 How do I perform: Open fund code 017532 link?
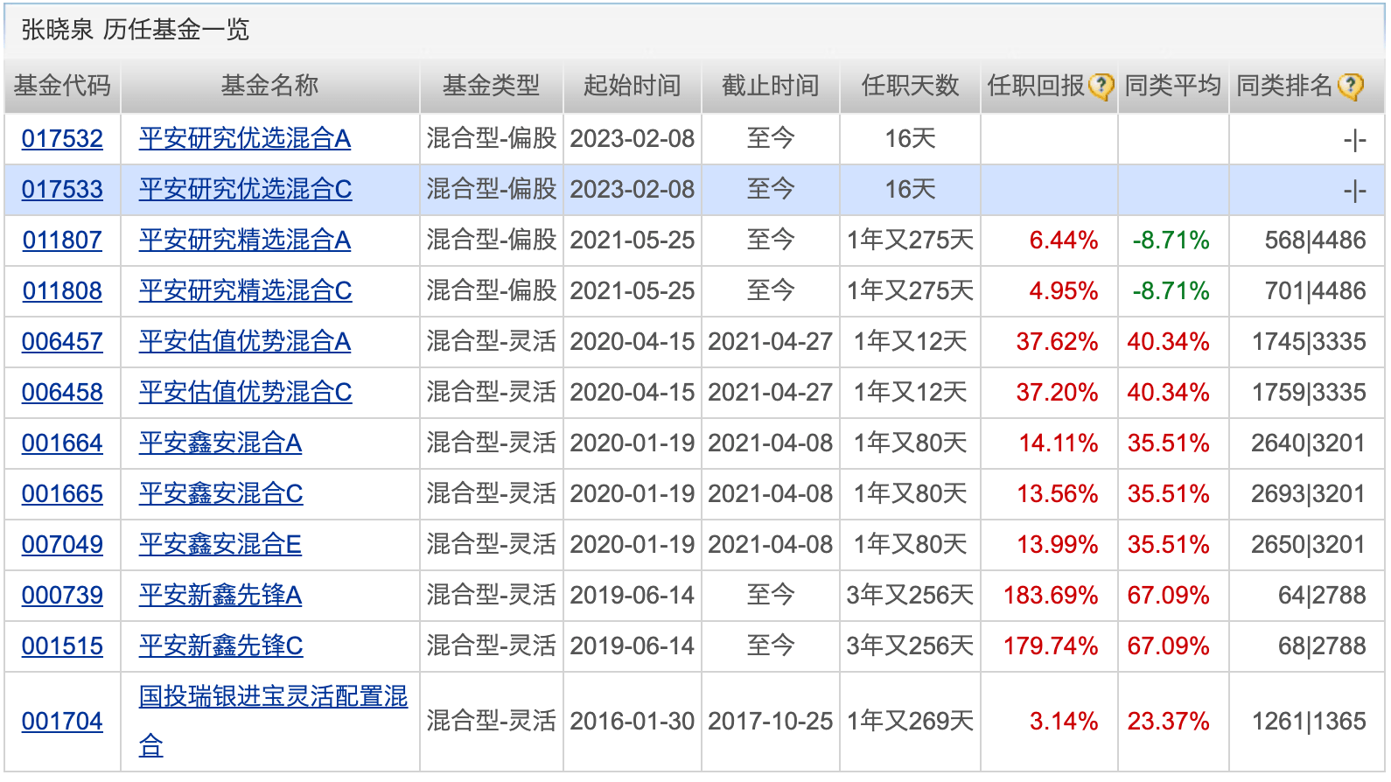click(x=62, y=138)
